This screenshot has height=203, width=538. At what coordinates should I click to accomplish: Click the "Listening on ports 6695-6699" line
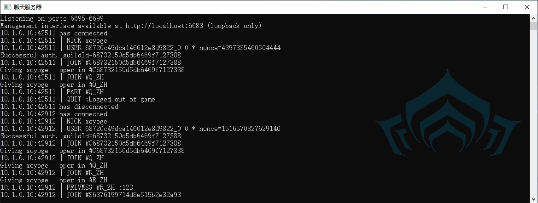52,18
